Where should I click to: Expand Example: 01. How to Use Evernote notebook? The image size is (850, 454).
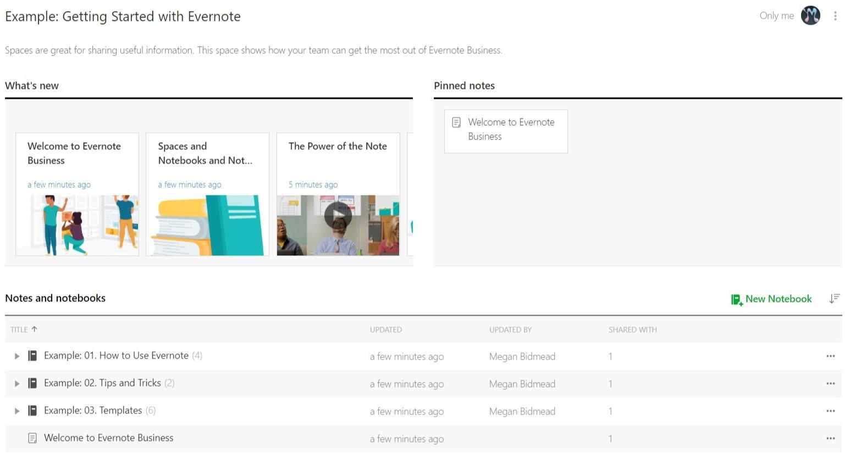click(17, 356)
